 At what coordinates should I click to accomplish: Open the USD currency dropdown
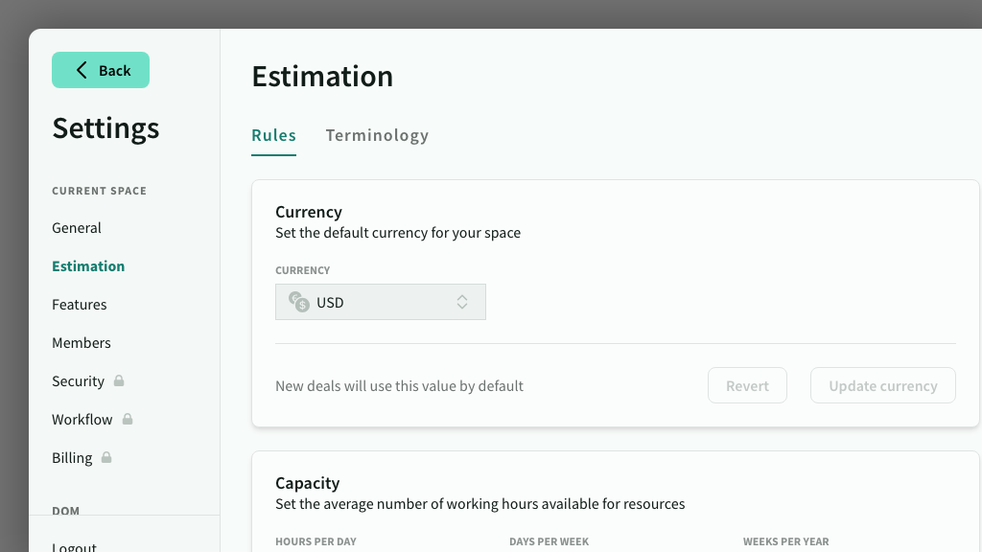tap(381, 302)
